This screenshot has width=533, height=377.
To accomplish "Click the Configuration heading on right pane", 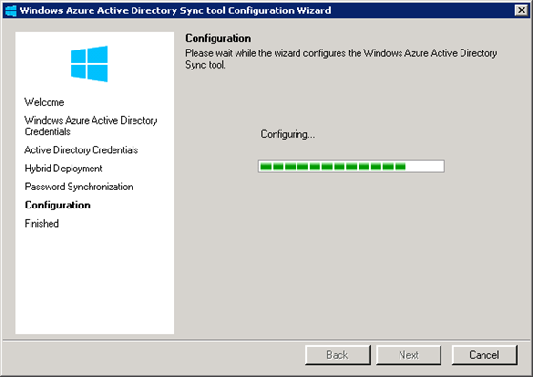I will (x=218, y=38).
